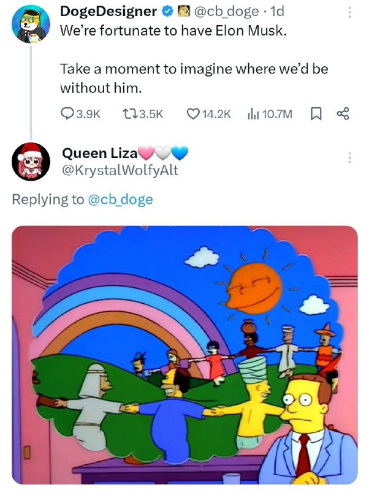The width and height of the screenshot is (369, 490).
Task: Click the blue verified badge next to DogeDesigner
Action: coord(167,12)
